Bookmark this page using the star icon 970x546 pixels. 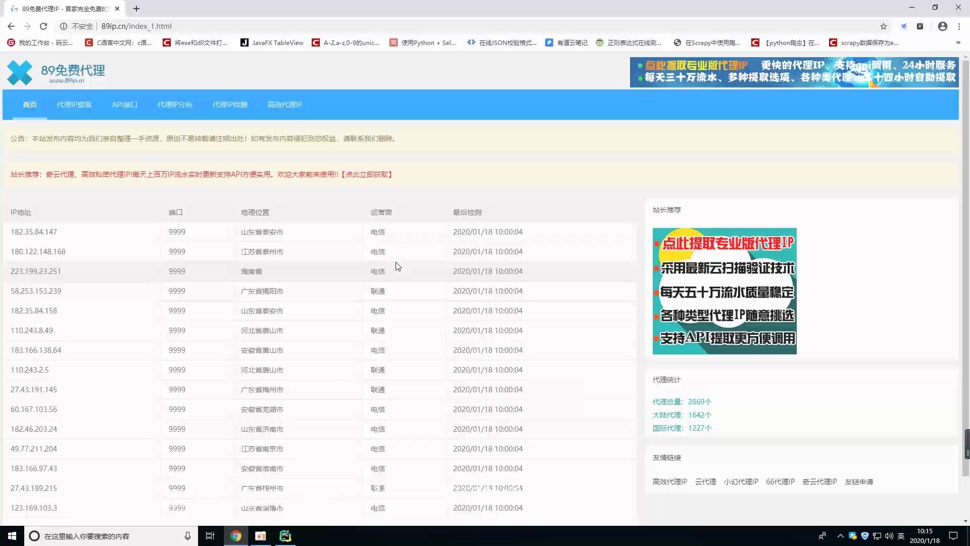click(884, 26)
